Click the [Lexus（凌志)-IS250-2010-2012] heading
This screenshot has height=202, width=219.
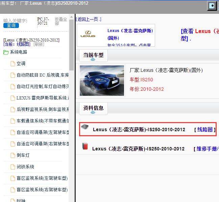tap(31, 40)
